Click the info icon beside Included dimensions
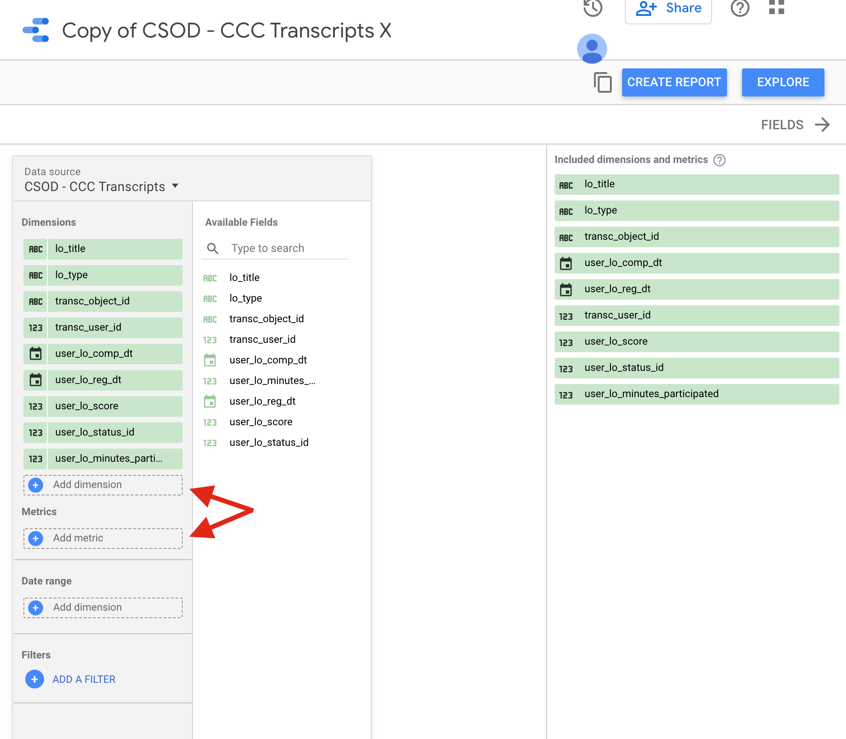The width and height of the screenshot is (846, 739). pos(719,160)
